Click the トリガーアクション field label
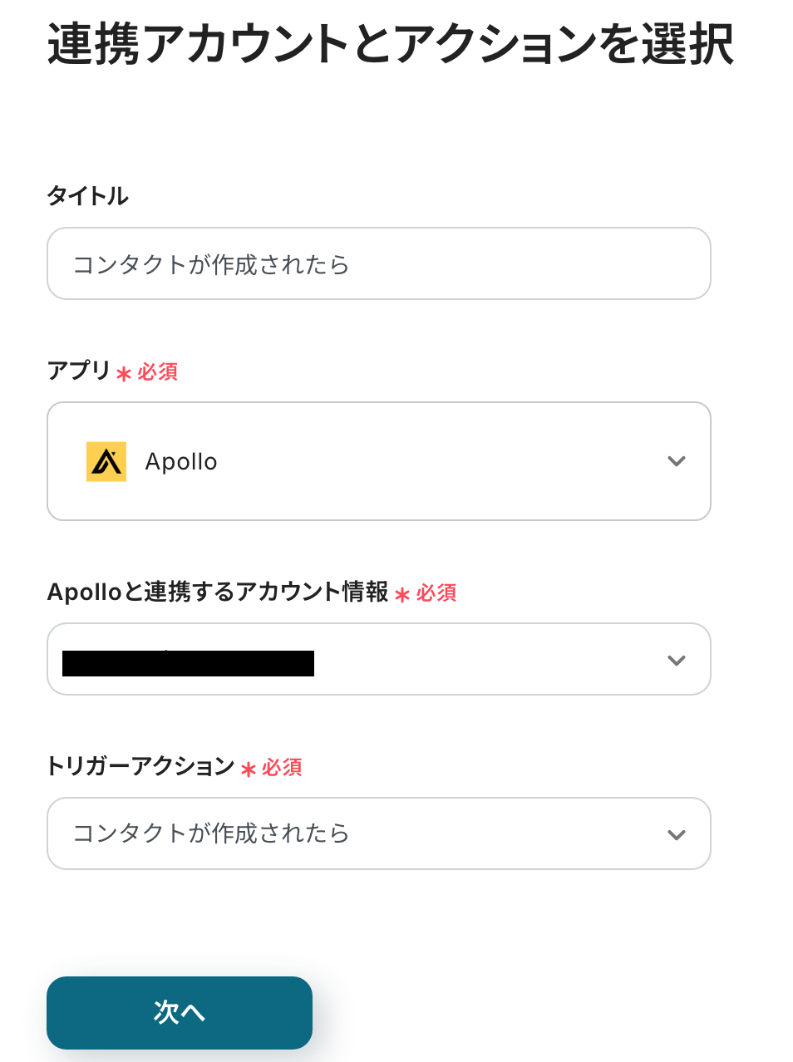 pos(140,766)
